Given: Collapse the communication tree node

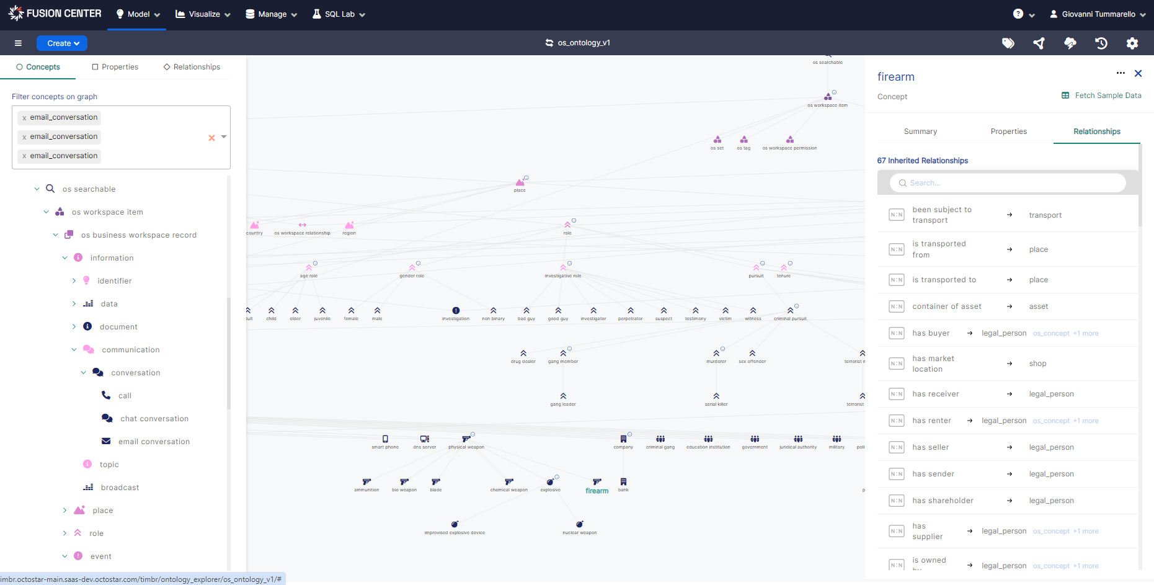Looking at the screenshot, I should pos(74,350).
